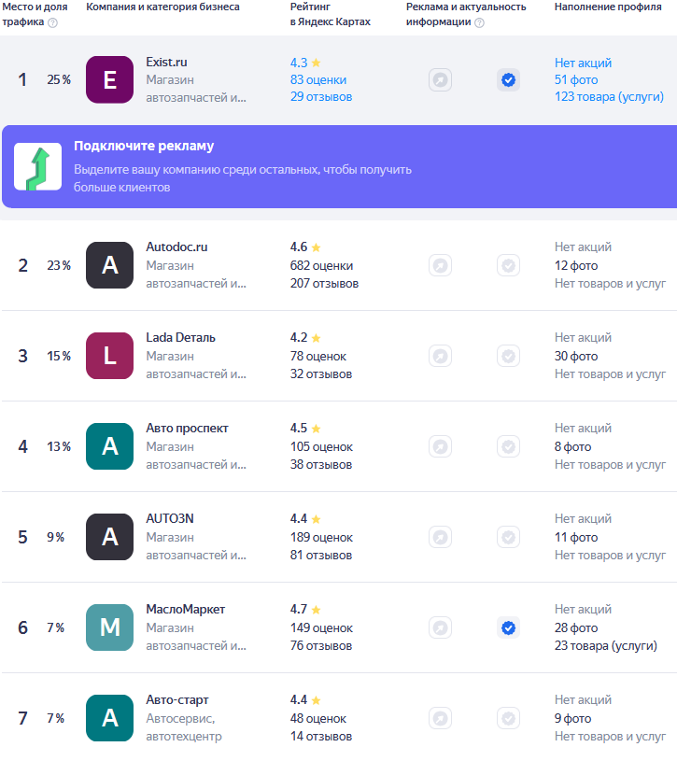Image resolution: width=677 pixels, height=761 pixels.
Task: Click the help icon beside 'информации' column header
Action: pos(479,22)
